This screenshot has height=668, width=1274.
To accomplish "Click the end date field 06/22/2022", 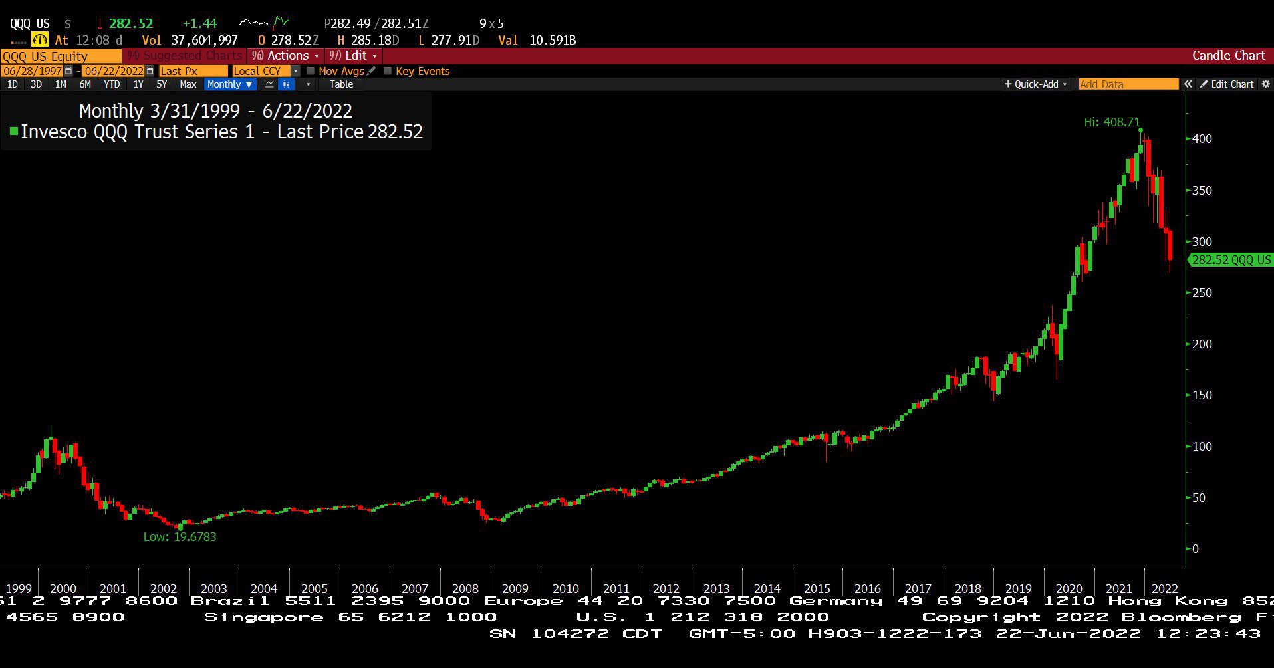I will (x=113, y=71).
